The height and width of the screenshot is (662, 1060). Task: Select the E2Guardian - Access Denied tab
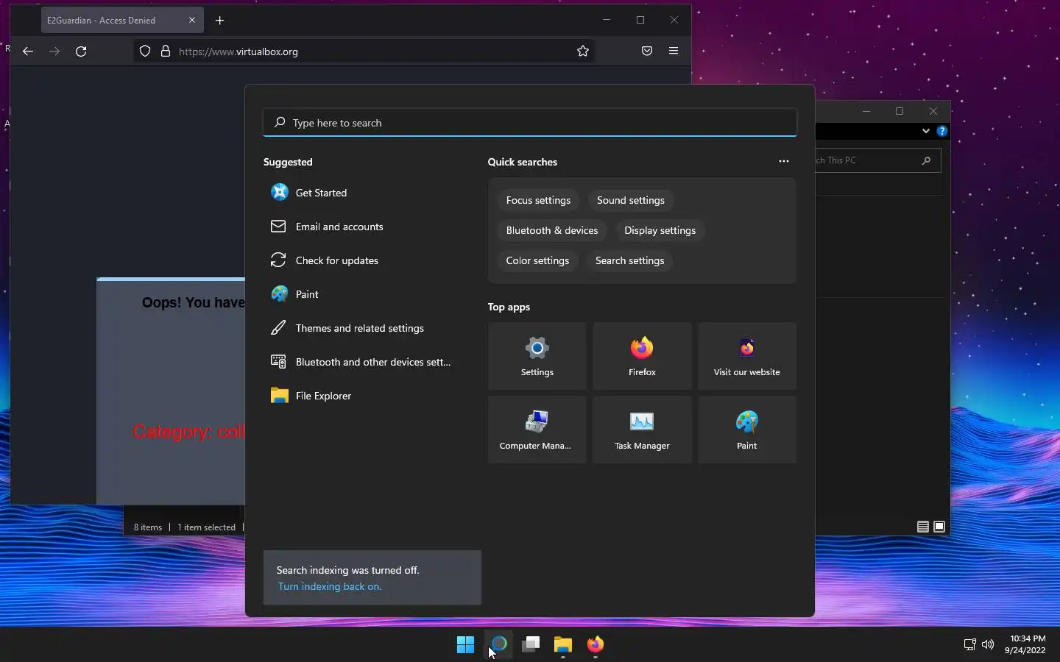coord(122,21)
